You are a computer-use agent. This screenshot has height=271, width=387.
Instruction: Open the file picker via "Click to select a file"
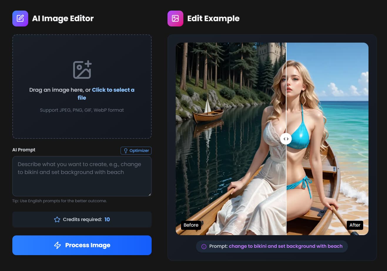113,90
